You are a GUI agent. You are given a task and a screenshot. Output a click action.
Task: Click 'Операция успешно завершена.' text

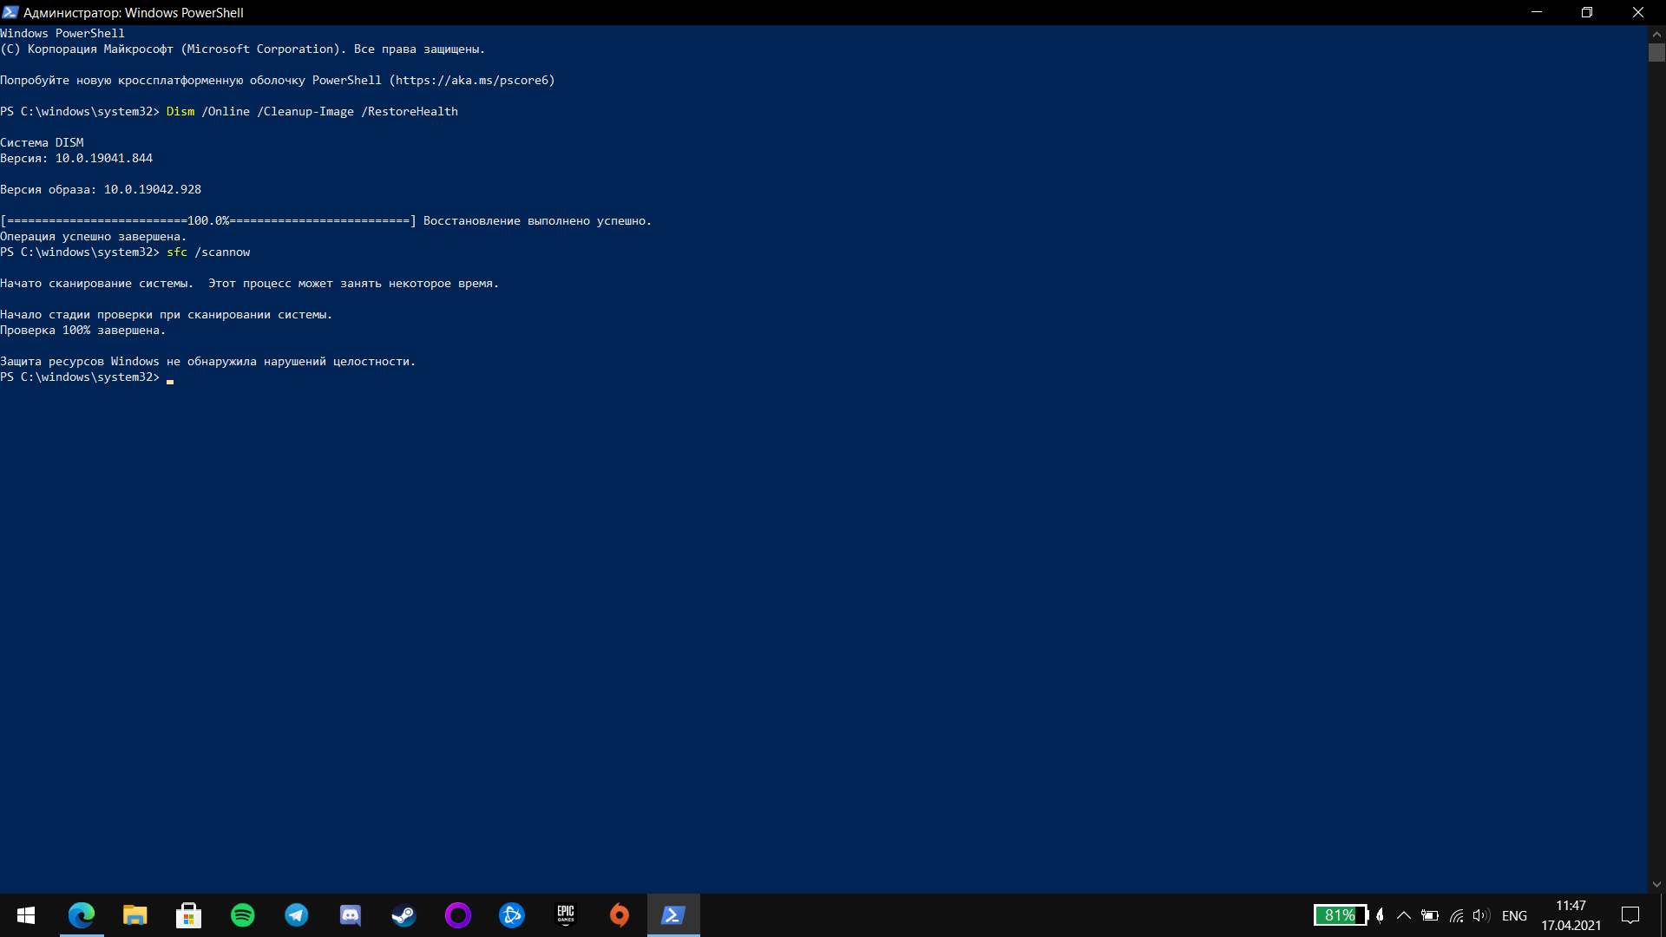[94, 236]
